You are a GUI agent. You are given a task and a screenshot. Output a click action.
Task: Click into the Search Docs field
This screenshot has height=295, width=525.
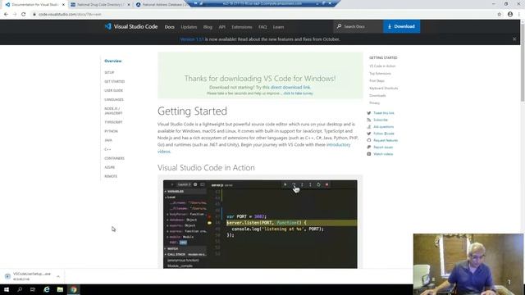click(358, 26)
